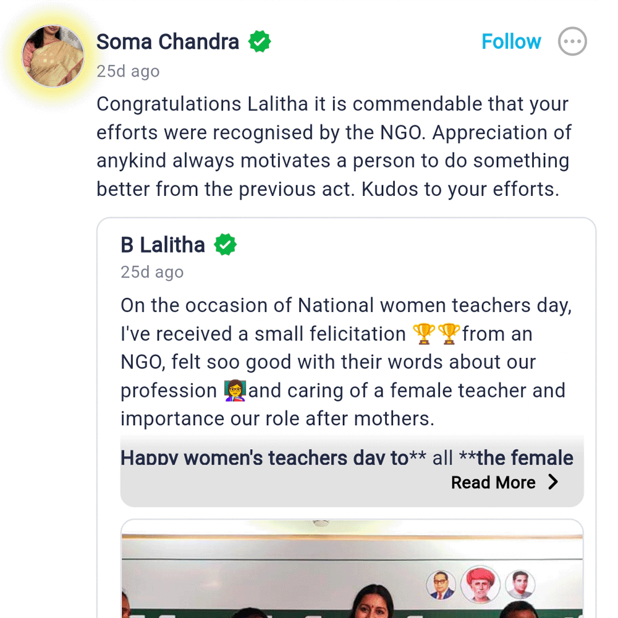Click the 25d ago timestamp under B Lalitha
618x618 pixels.
tap(152, 272)
